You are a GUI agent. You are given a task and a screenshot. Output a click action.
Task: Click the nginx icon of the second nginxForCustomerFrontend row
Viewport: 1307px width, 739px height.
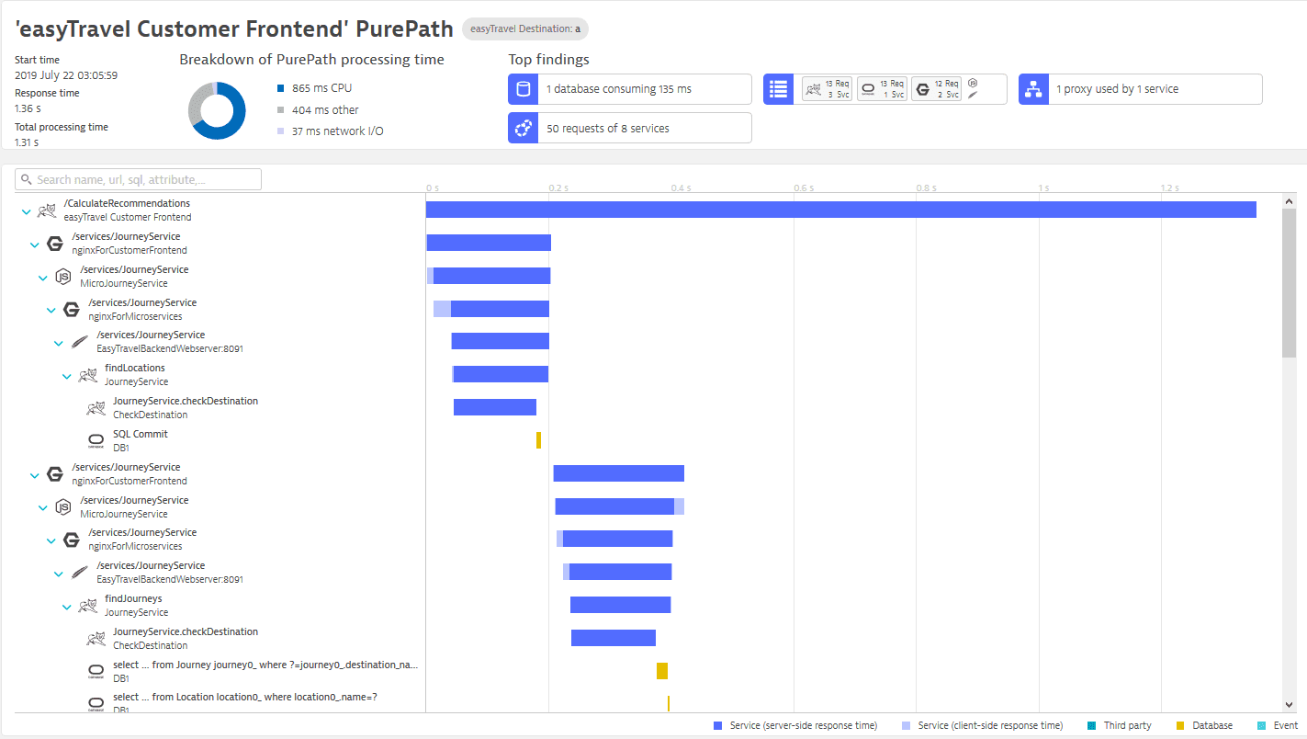tap(55, 474)
